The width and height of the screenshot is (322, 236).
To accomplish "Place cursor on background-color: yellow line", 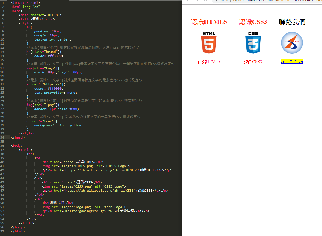I will pyautogui.click(x=58, y=125).
